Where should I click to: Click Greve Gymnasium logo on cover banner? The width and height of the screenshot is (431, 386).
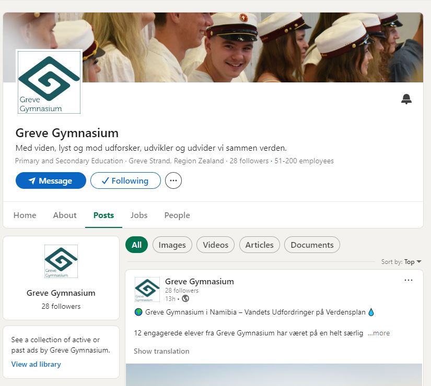pos(49,82)
